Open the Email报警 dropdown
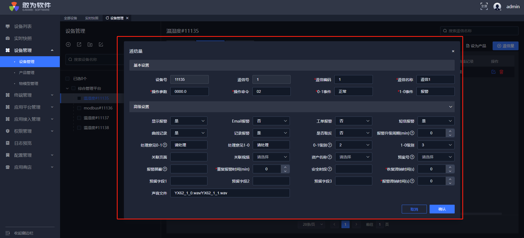This screenshot has height=238, width=524. (271, 121)
